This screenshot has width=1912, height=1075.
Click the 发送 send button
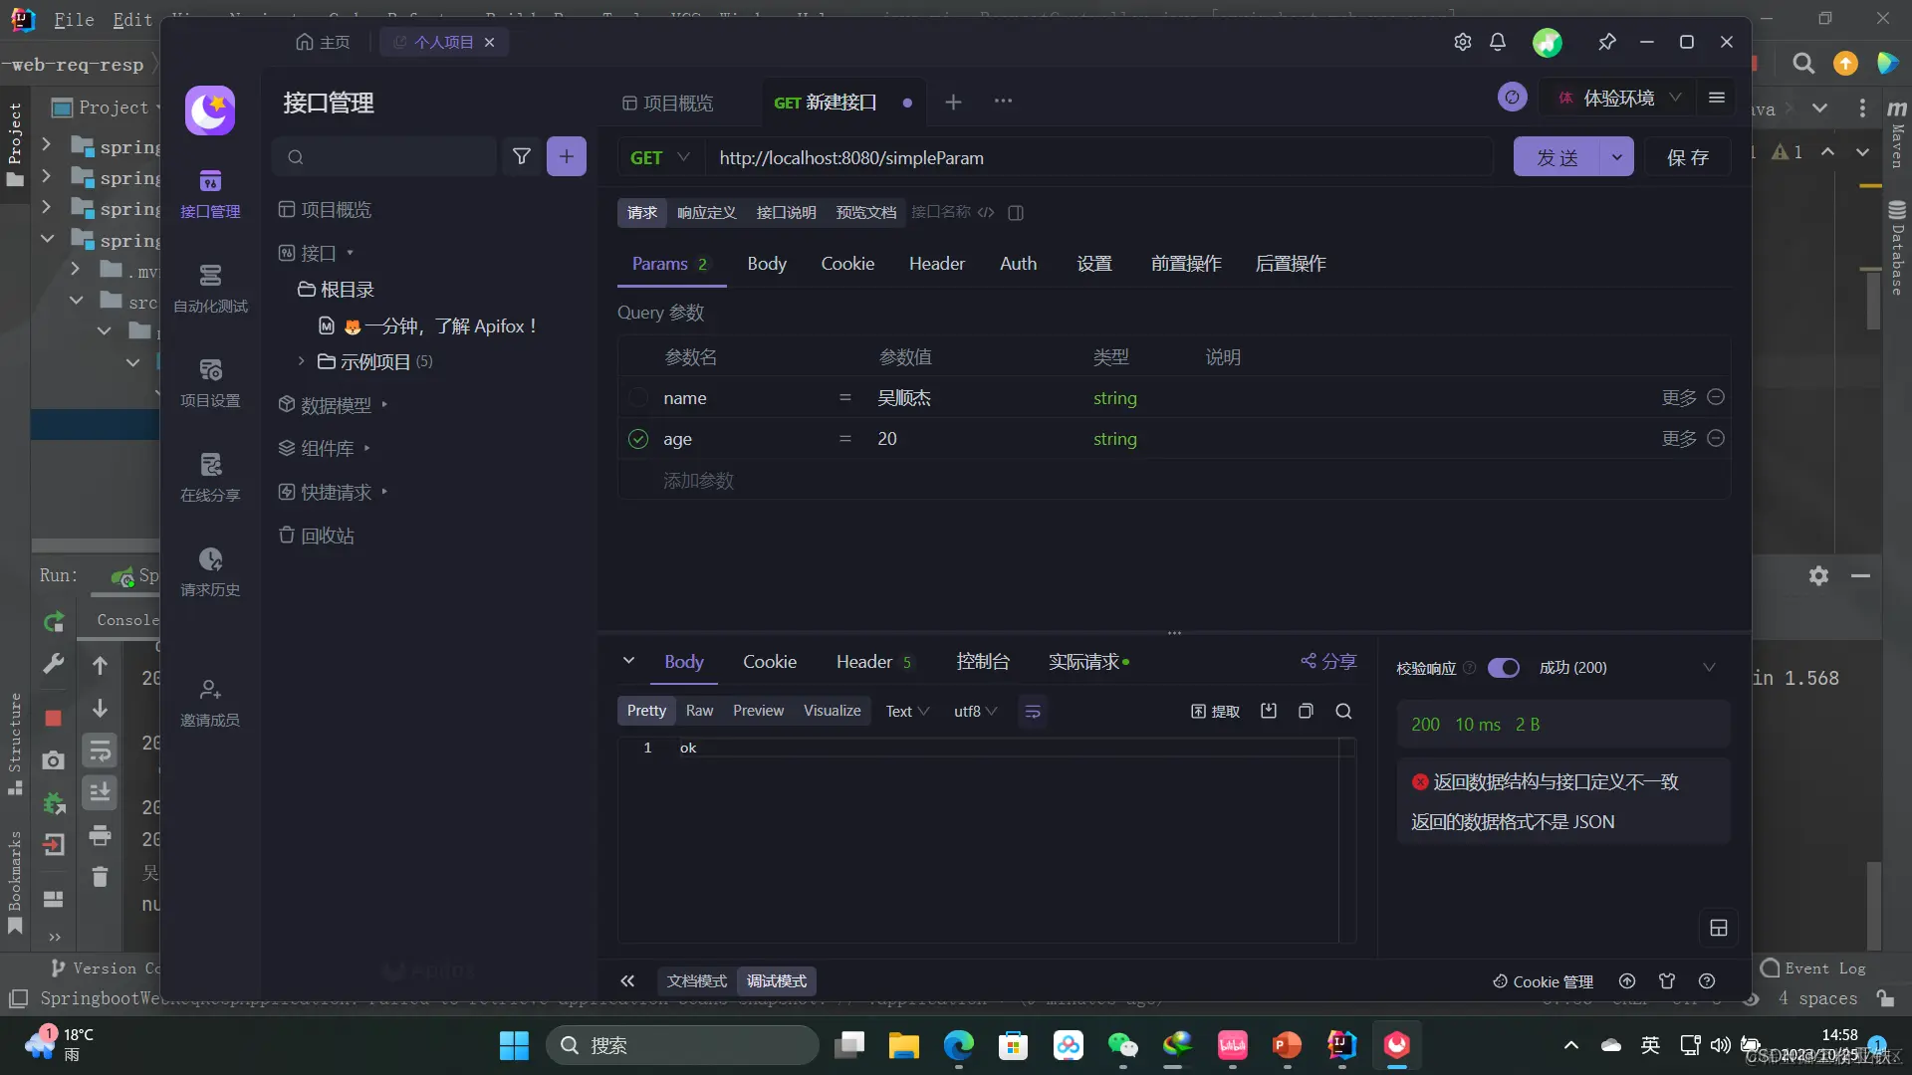click(1556, 157)
